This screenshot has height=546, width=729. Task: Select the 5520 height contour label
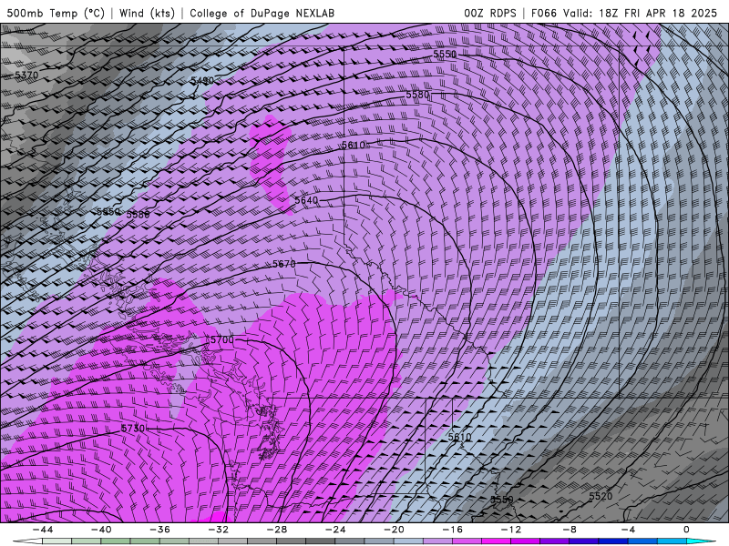point(601,496)
